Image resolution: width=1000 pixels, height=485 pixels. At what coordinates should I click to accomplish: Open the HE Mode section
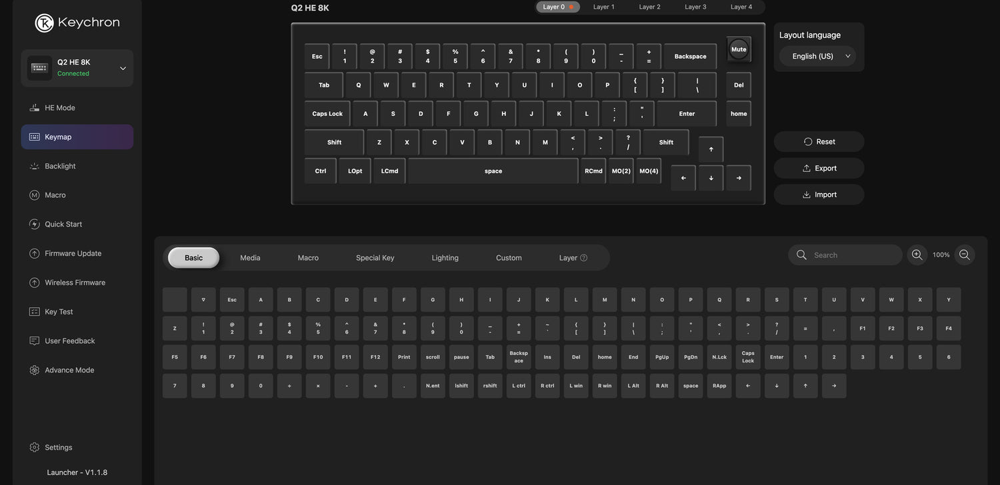point(60,108)
